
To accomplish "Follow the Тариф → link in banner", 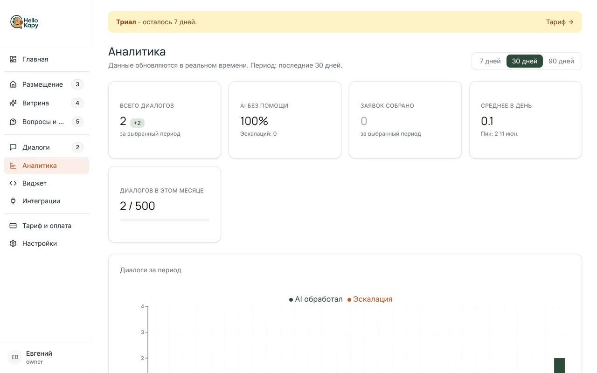I will point(560,22).
